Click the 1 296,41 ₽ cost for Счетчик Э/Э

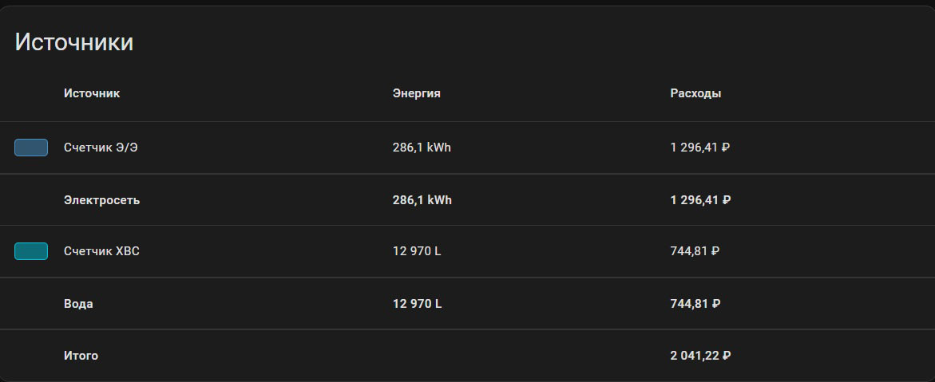pyautogui.click(x=700, y=148)
